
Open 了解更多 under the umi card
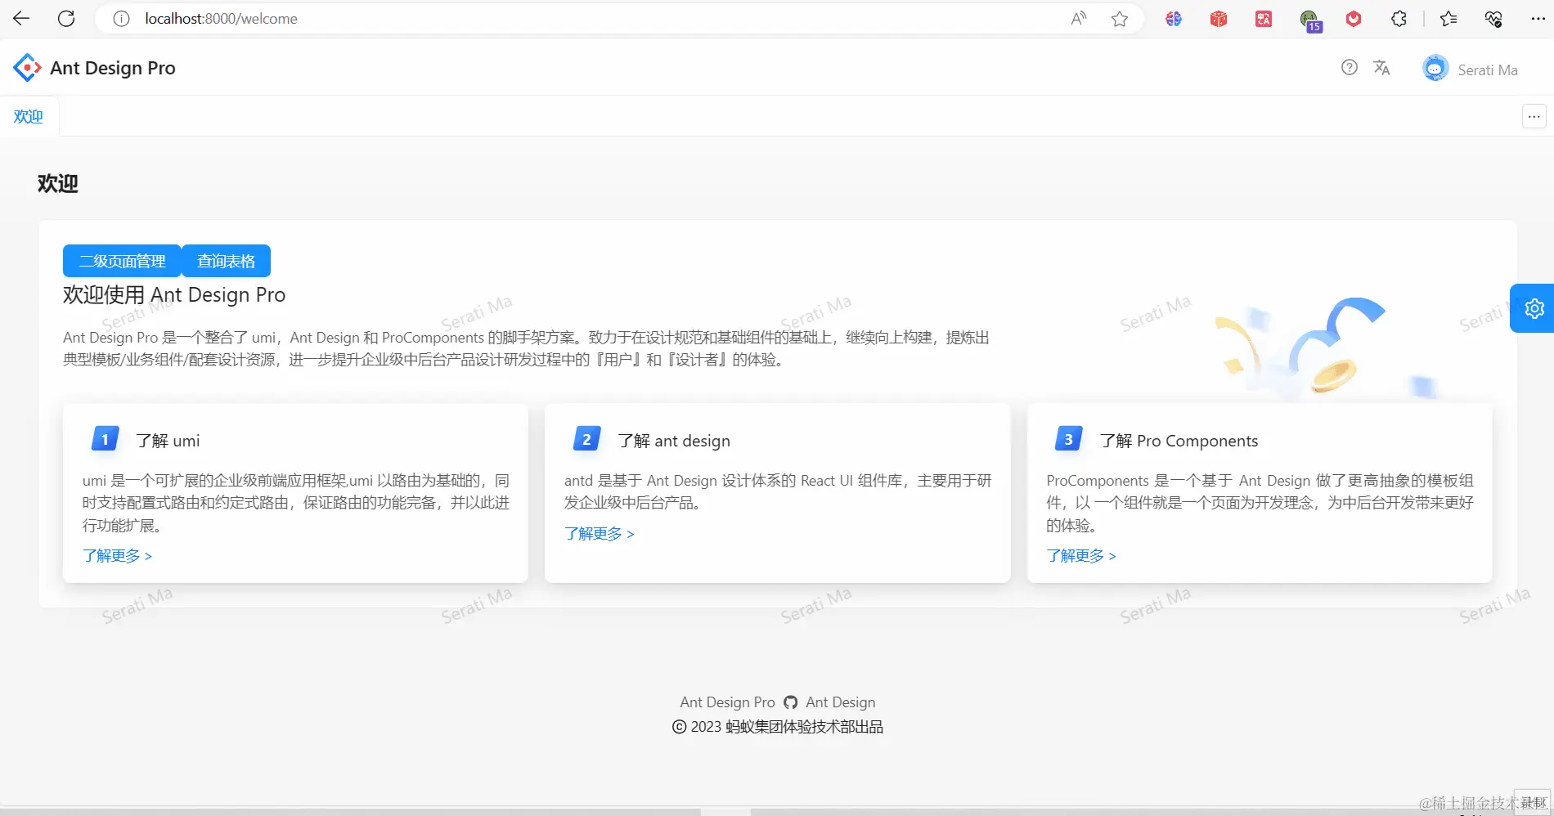[x=116, y=555]
